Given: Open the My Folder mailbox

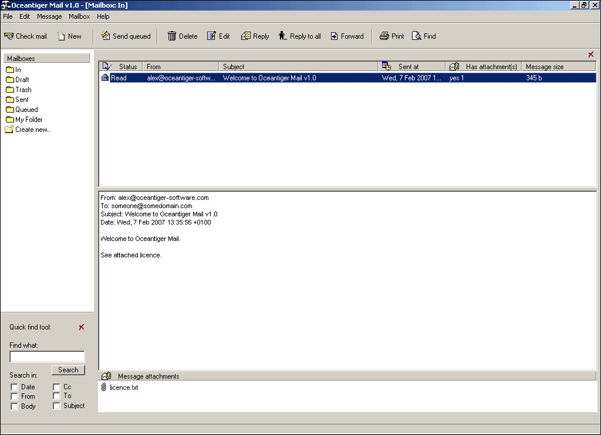Looking at the screenshot, I should pyautogui.click(x=24, y=120).
